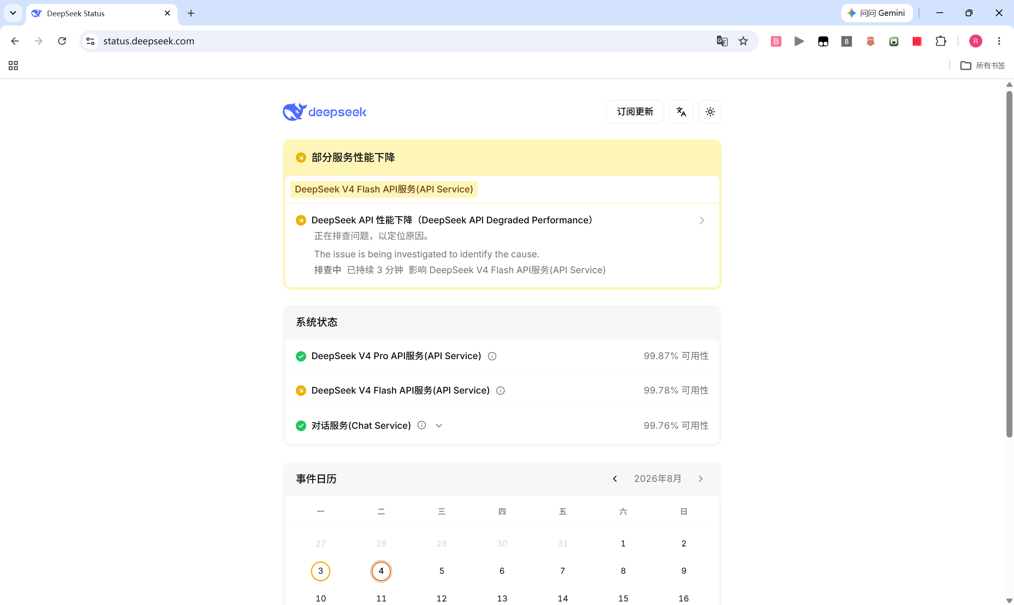Click the browser forward arrow

pos(38,41)
